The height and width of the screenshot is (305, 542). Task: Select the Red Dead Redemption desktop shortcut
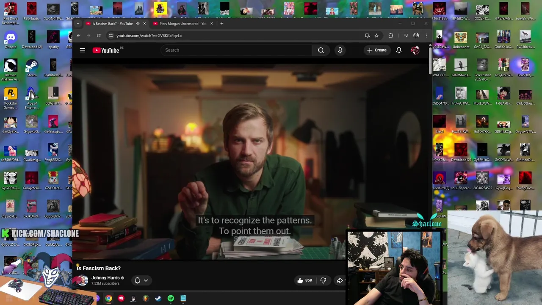click(x=11, y=14)
